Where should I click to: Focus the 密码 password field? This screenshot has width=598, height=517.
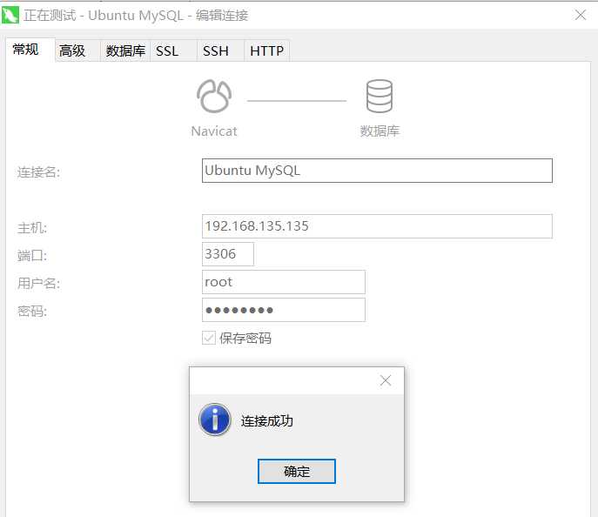284,310
